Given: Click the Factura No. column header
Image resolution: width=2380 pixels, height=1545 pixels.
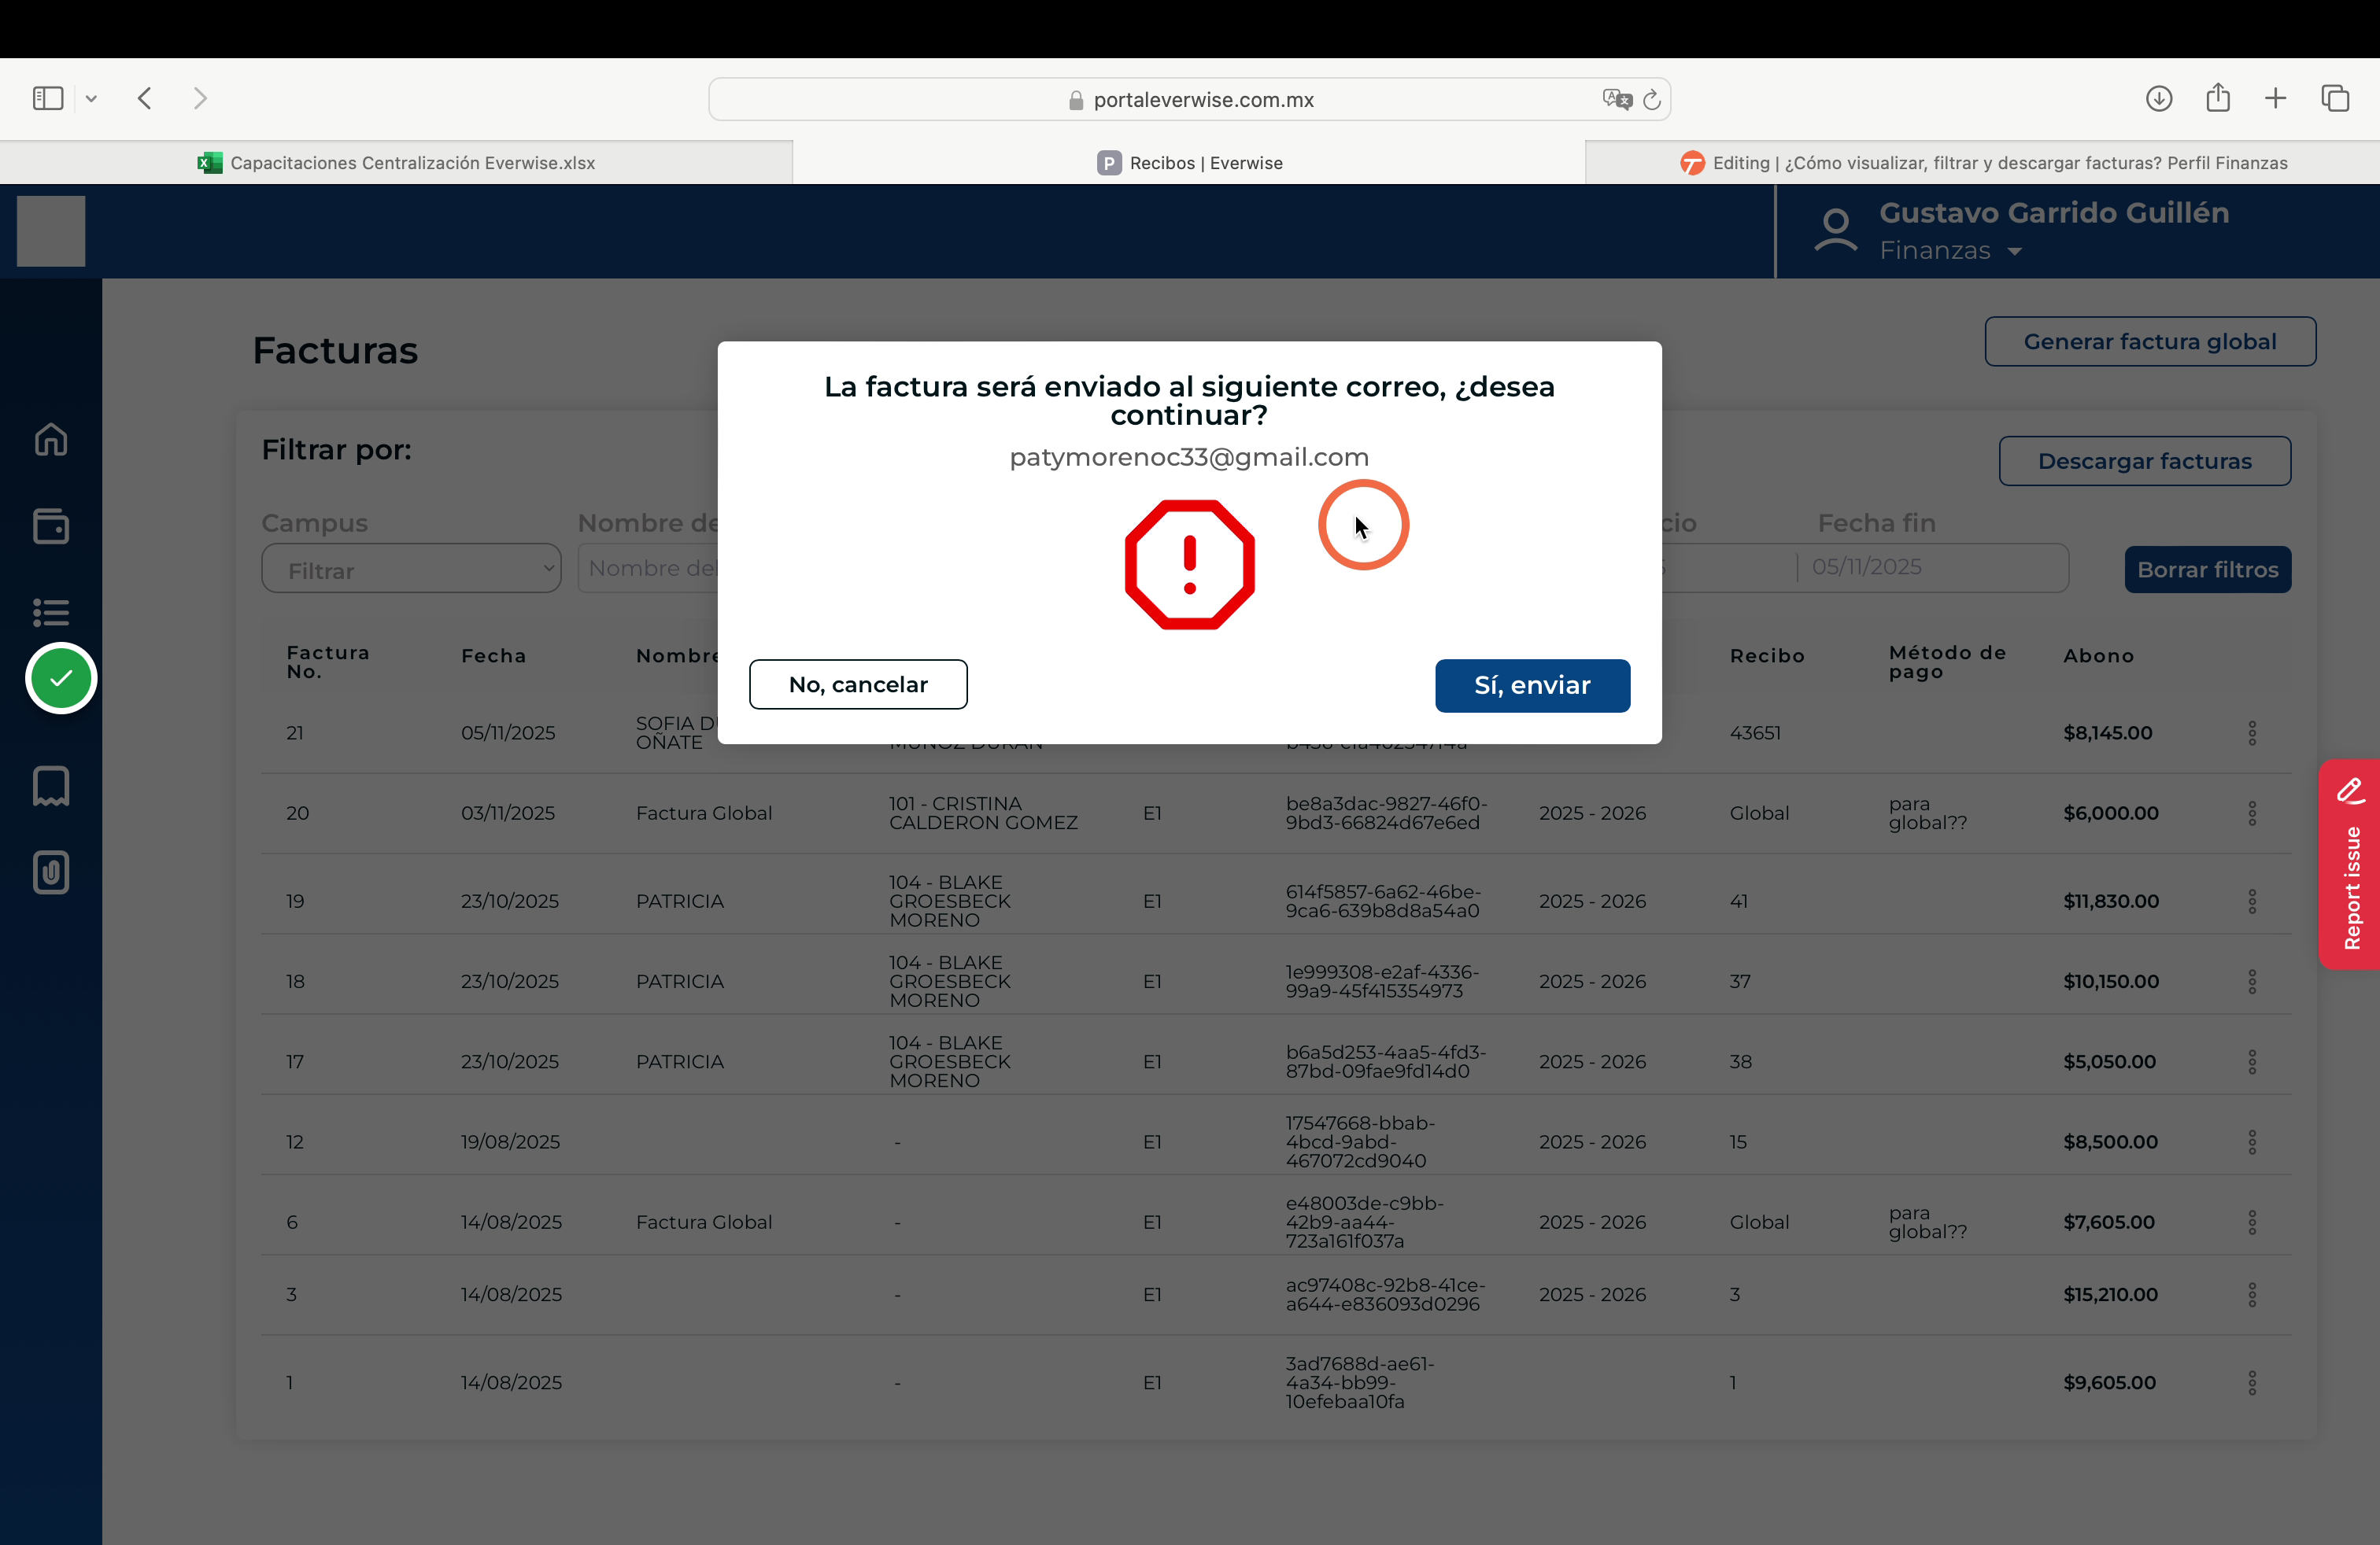Looking at the screenshot, I should point(328,662).
